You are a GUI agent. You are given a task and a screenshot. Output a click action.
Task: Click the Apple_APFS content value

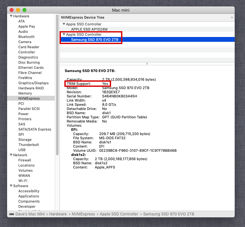105,167
